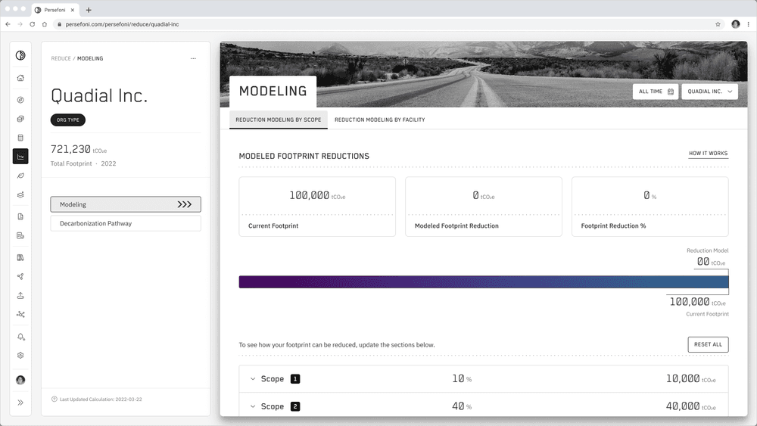Click the upload icon in sidebar

click(20, 295)
